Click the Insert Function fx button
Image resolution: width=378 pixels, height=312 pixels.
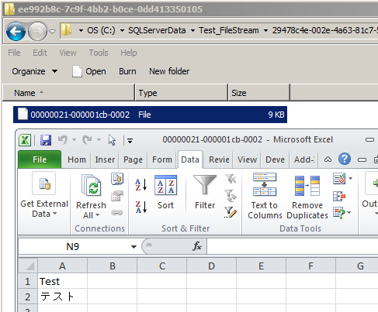click(x=197, y=246)
